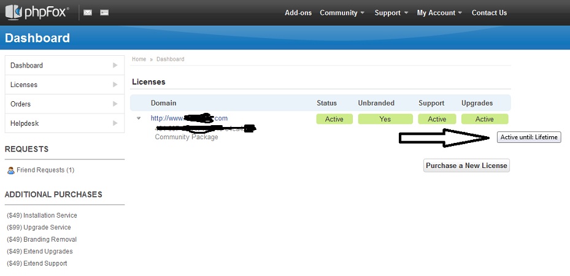Click ($49) Extend Support link

(37, 263)
